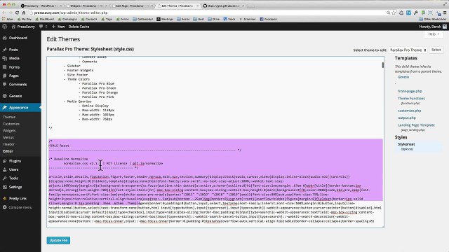Select the Appearance menu
The width and height of the screenshot is (449, 252).
pyautogui.click(x=20, y=107)
